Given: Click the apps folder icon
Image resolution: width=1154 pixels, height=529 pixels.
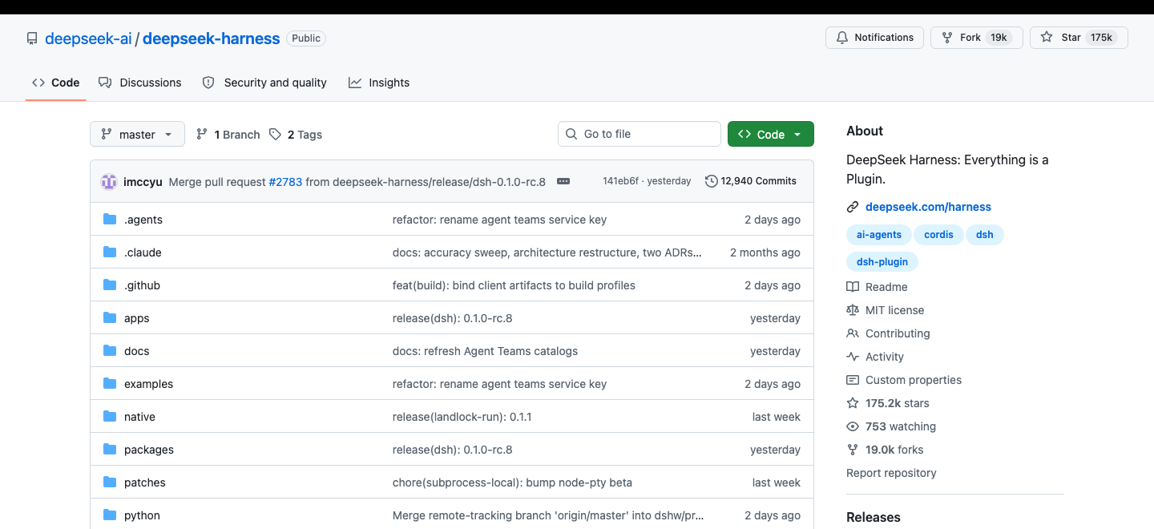Looking at the screenshot, I should pyautogui.click(x=110, y=318).
